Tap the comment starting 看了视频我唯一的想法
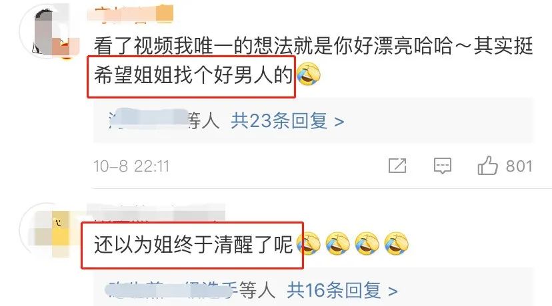This screenshot has height=306, width=552. click(x=313, y=61)
